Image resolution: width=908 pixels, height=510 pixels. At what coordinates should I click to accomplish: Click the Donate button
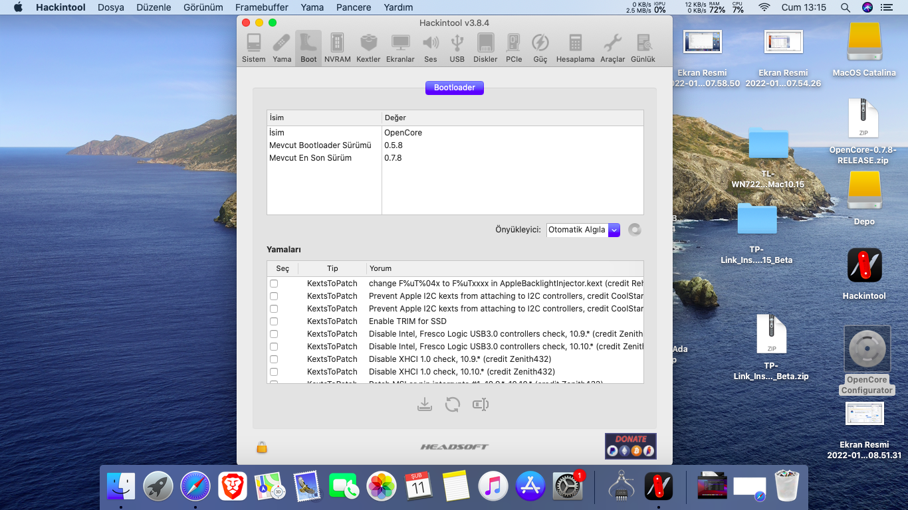[630, 446]
